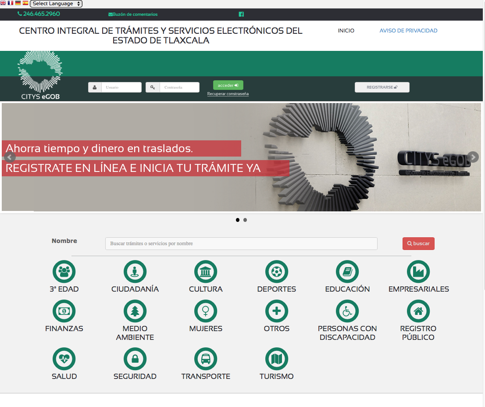Click the DEPORTES soccer ball icon
The image size is (485, 407).
tap(277, 271)
